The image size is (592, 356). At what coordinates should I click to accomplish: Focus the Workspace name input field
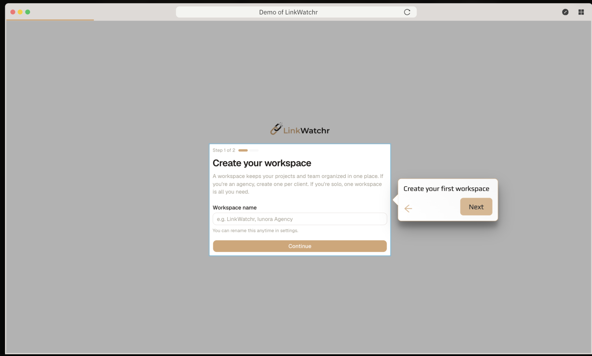click(300, 219)
